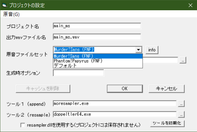Click the プロジェクト名 field containing main_ms

click(x=97, y=26)
